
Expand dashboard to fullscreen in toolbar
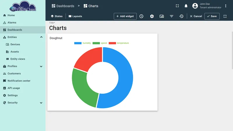click(225, 16)
